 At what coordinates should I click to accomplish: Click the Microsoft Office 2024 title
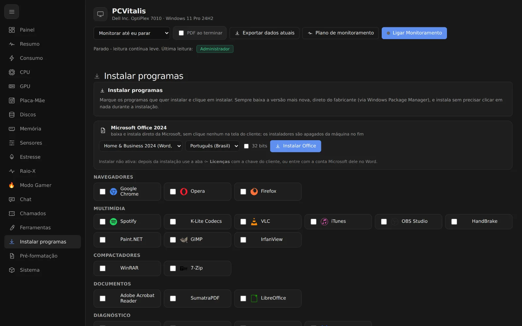[x=139, y=128]
